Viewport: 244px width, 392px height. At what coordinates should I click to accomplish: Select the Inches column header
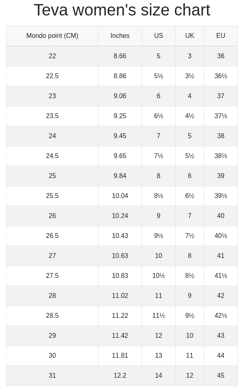(120, 36)
